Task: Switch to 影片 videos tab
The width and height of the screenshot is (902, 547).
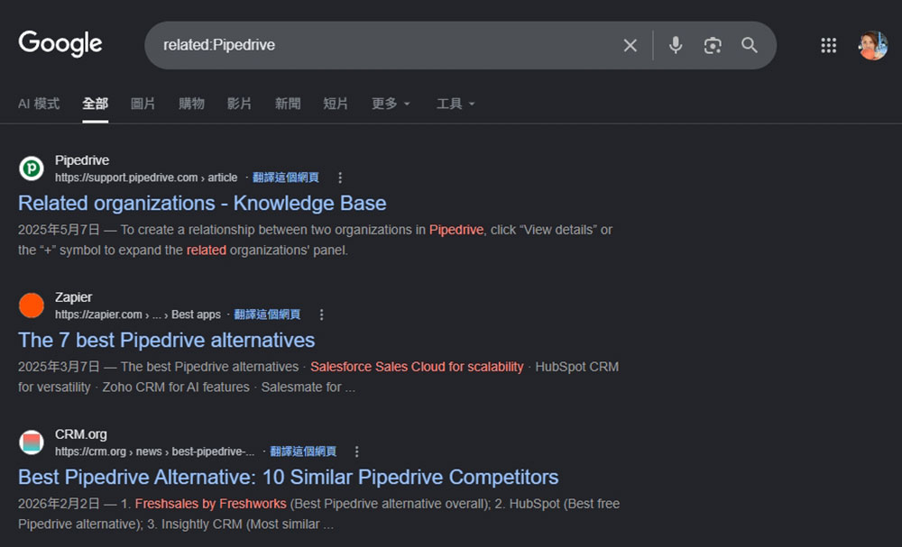Action: coord(239,104)
